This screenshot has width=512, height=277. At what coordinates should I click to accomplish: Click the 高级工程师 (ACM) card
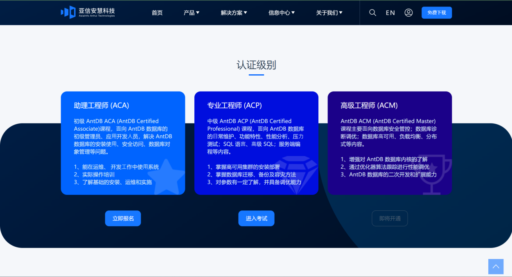click(390, 143)
